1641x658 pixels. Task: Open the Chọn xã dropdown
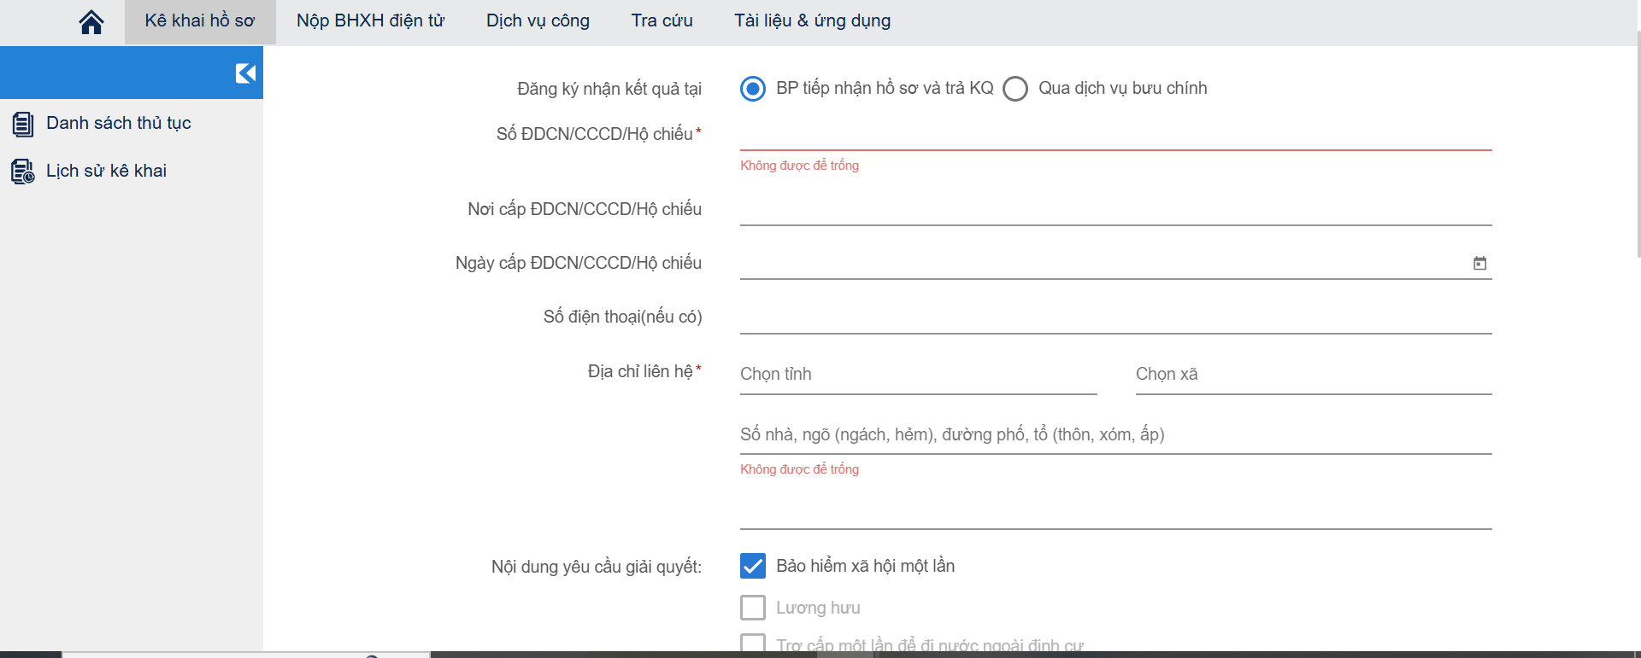pyautogui.click(x=1313, y=375)
